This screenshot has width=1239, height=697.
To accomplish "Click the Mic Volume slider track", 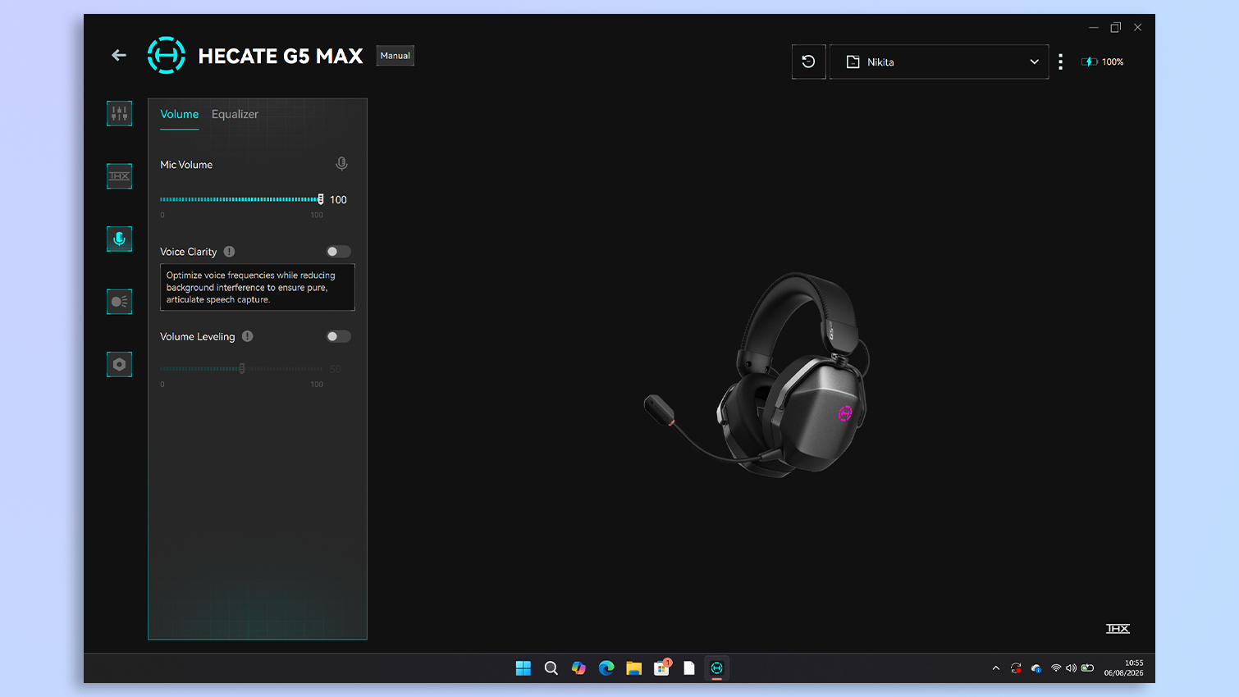I will (241, 199).
